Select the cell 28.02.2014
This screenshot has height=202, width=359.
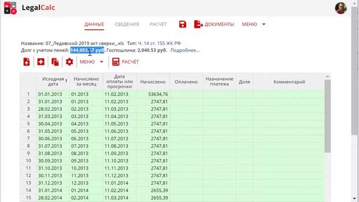[53, 198]
